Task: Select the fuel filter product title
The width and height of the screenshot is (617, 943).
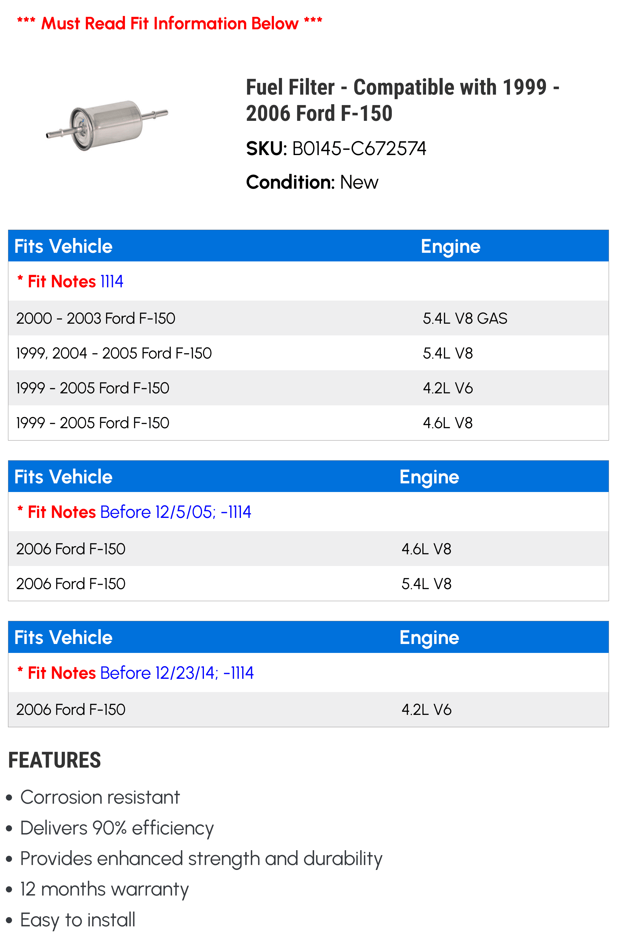Action: pyautogui.click(x=402, y=100)
